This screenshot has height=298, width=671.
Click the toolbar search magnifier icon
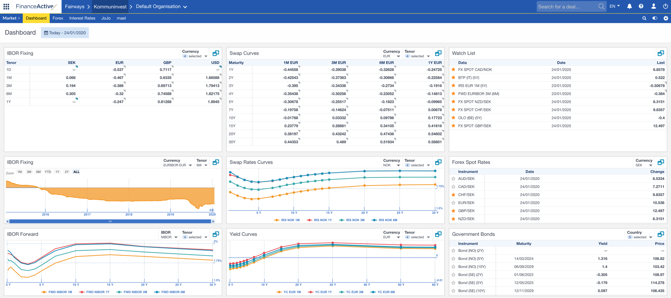[644, 18]
